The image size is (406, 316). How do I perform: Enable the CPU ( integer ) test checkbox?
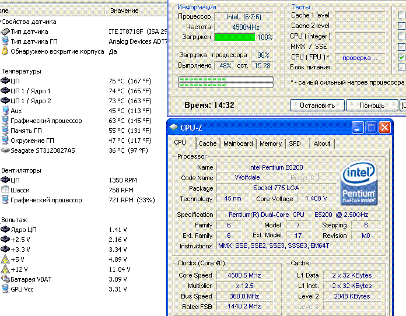click(401, 36)
